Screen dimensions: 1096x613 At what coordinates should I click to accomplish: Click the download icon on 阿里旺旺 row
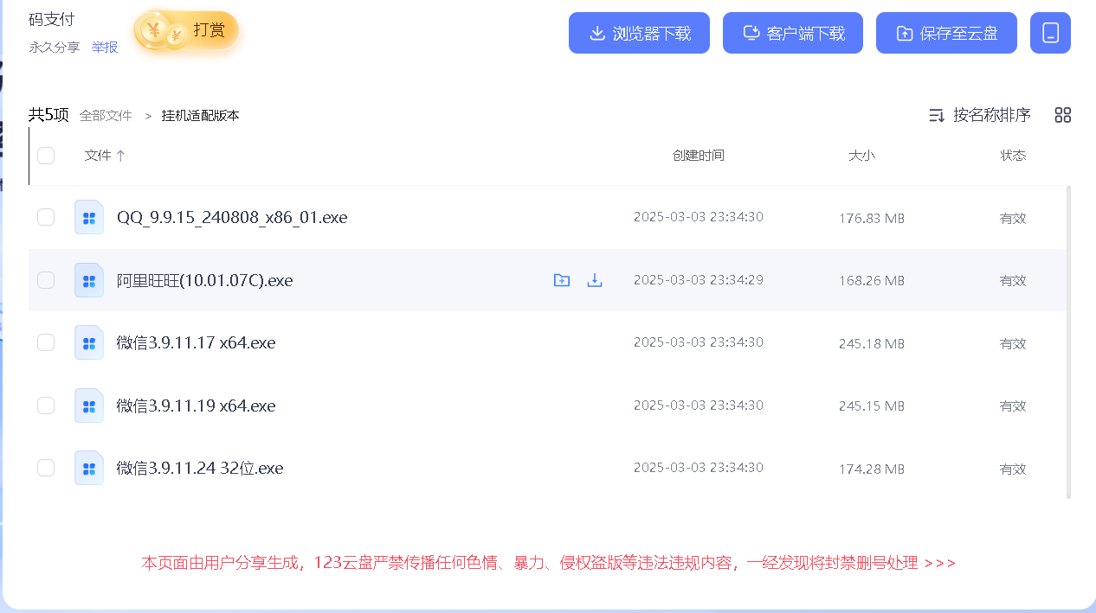tap(595, 280)
